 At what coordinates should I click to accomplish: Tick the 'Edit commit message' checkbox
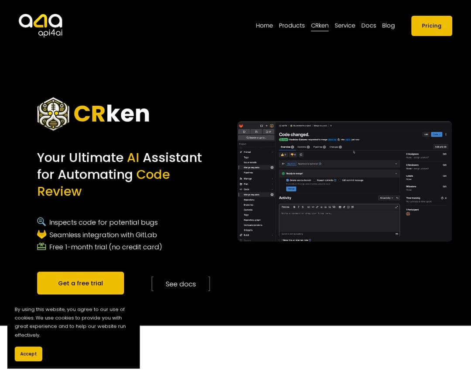[x=340, y=180]
